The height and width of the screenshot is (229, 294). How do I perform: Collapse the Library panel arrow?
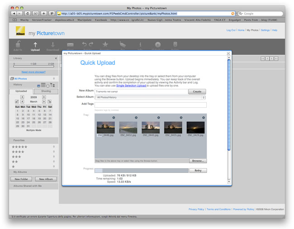(56, 58)
